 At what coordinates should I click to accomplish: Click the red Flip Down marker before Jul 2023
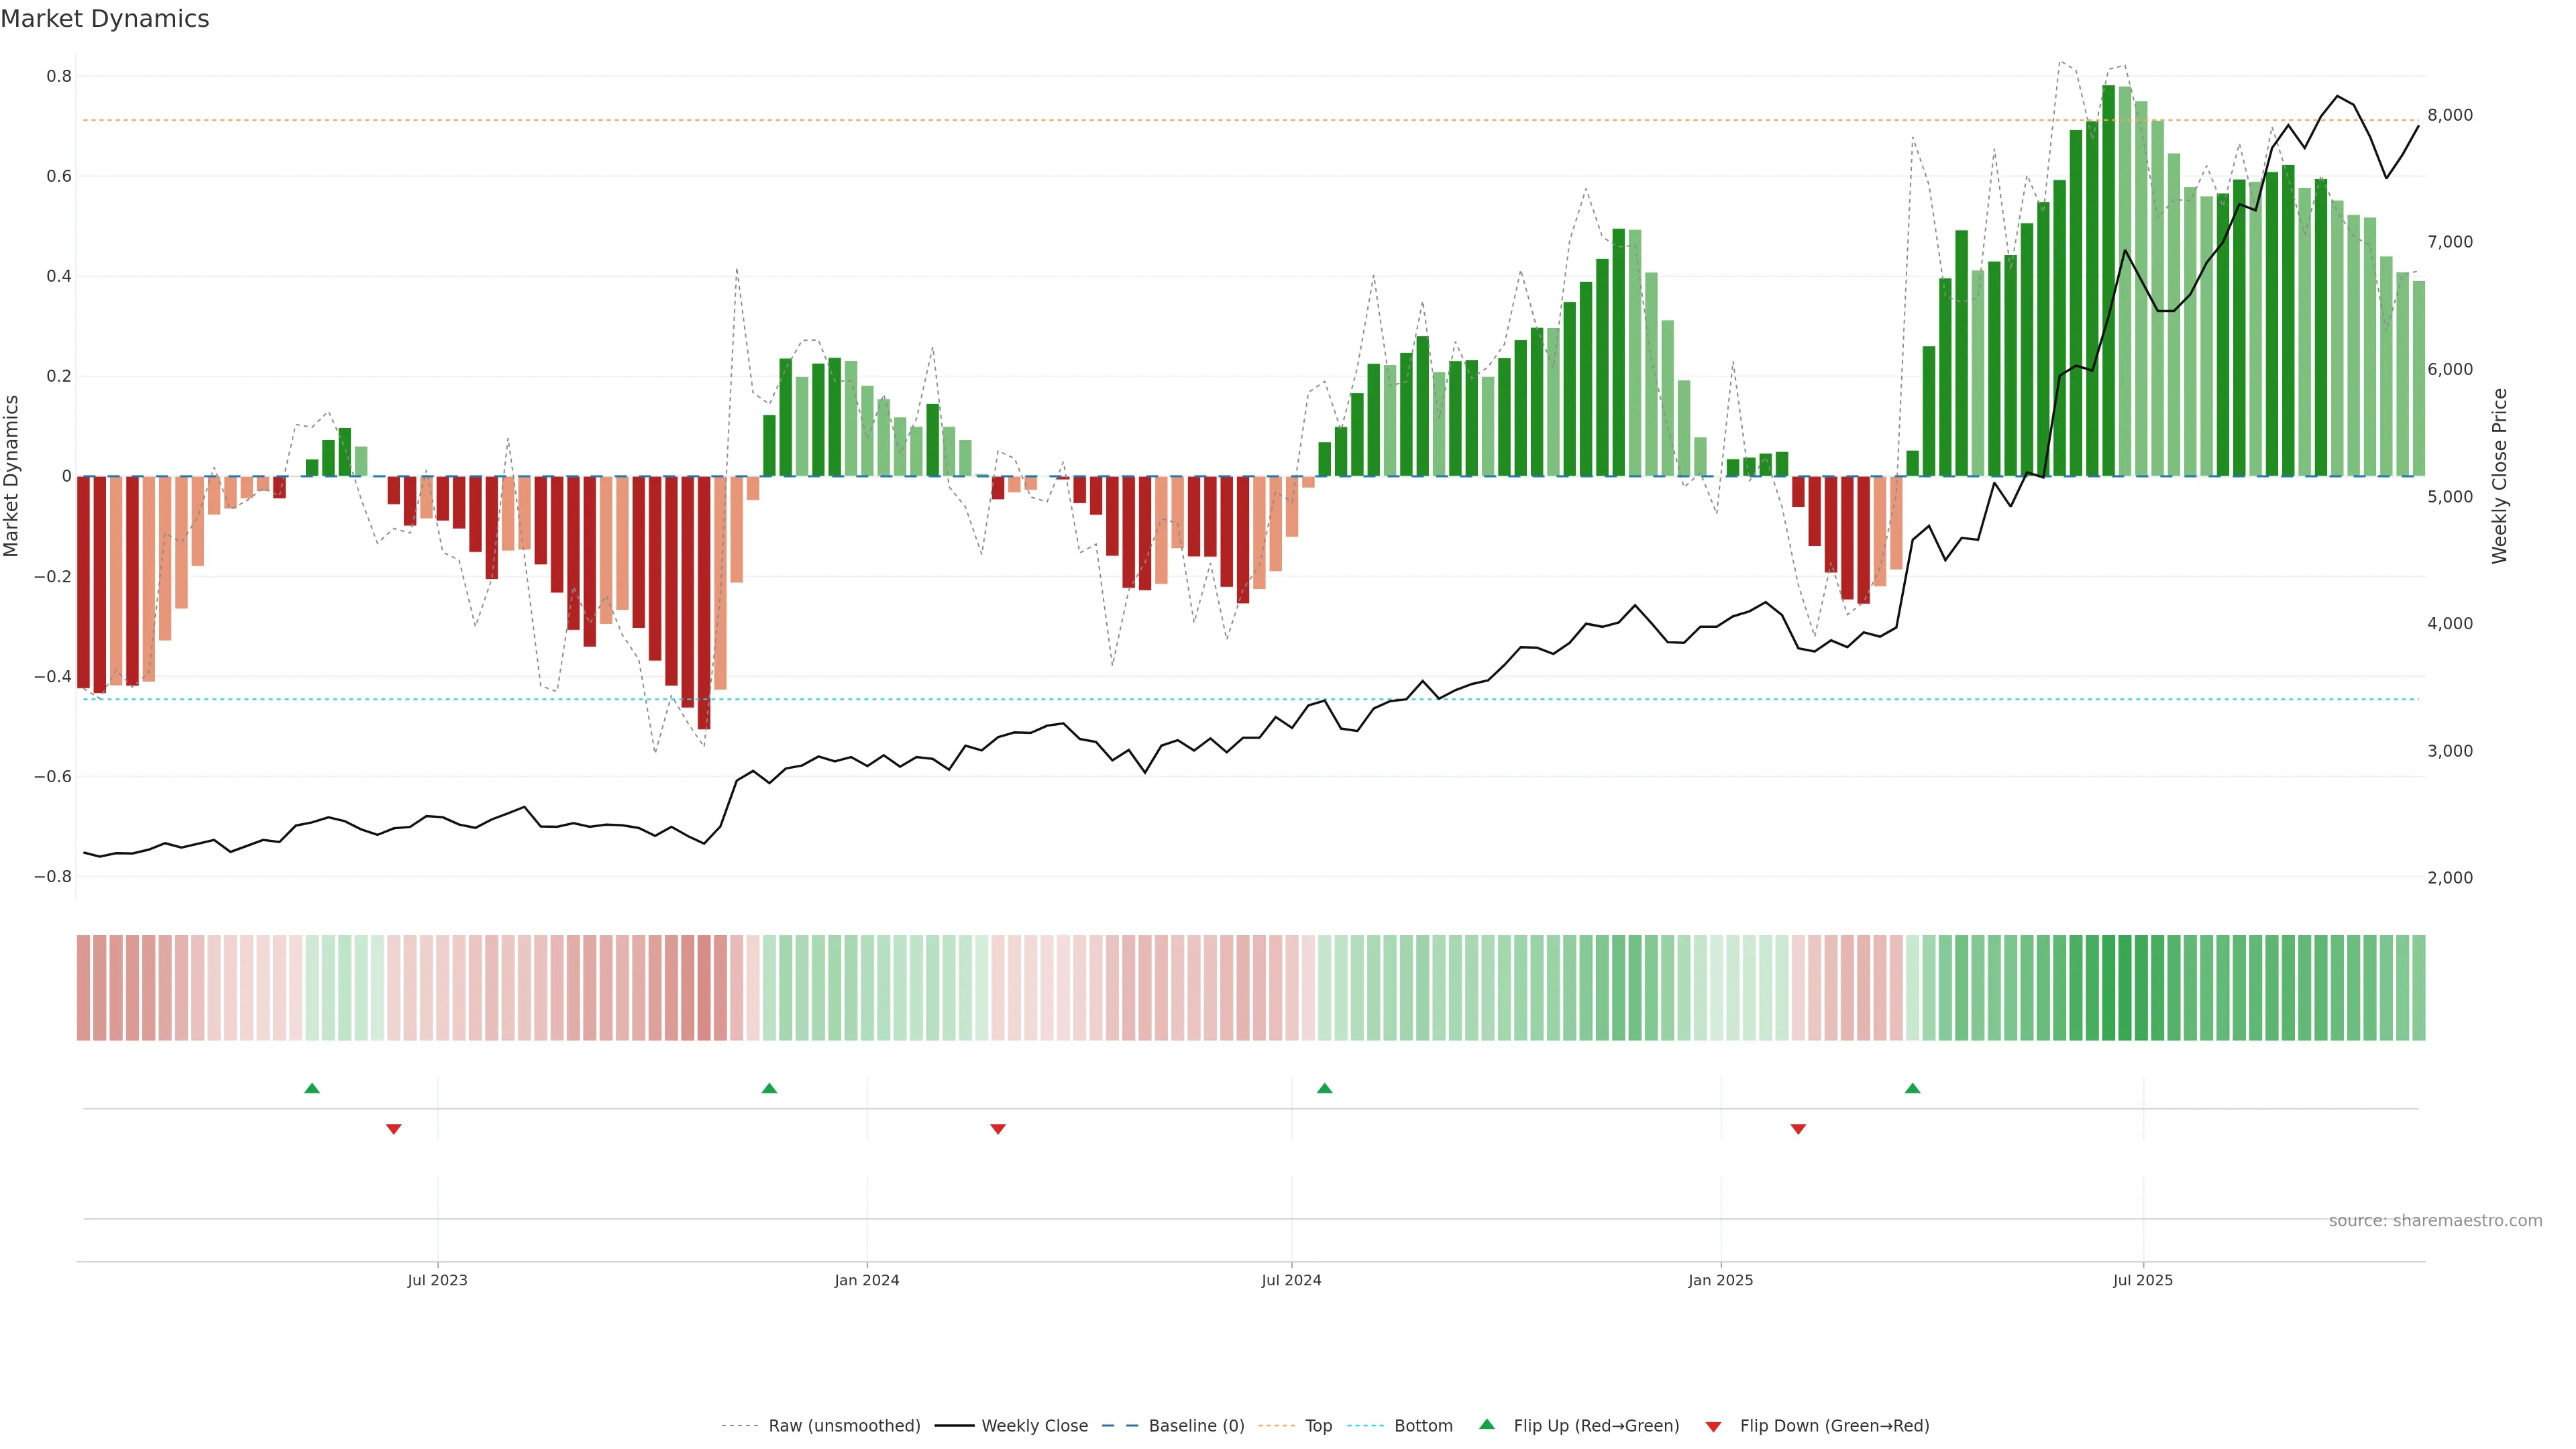[x=394, y=1129]
